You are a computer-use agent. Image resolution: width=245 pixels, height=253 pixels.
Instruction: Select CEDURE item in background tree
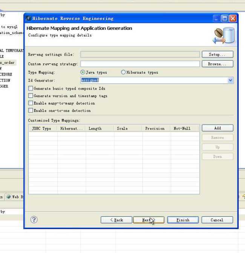pyautogui.click(x=6, y=74)
